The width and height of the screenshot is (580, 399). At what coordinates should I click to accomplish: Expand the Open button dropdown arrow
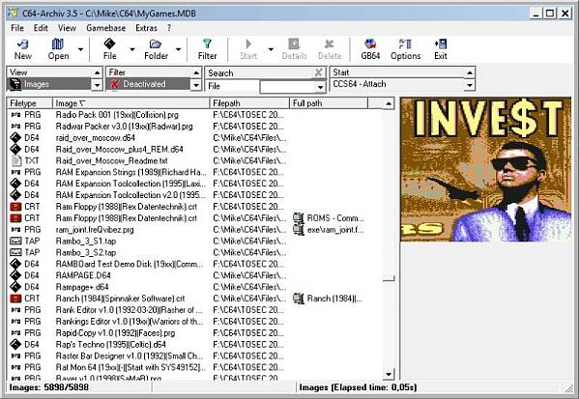(80, 49)
